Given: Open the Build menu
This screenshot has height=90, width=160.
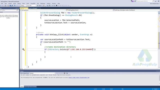Looking at the screenshot, I should tap(14, 3).
